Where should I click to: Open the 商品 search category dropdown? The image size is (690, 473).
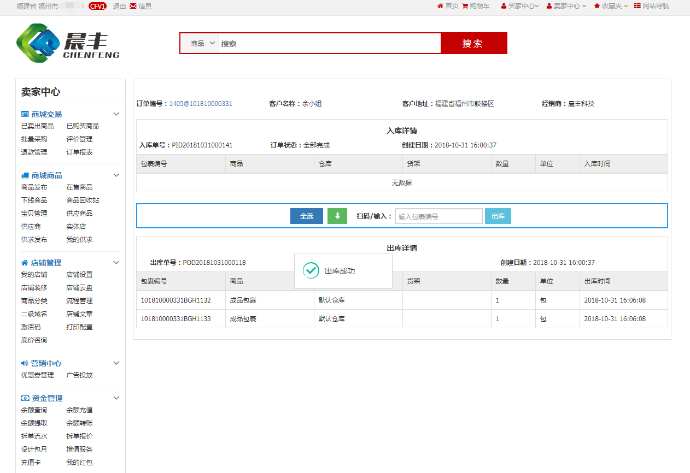coord(202,43)
